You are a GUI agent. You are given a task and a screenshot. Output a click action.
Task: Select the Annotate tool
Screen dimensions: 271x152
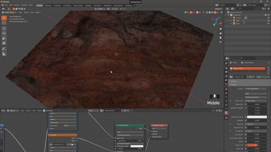tap(4, 49)
